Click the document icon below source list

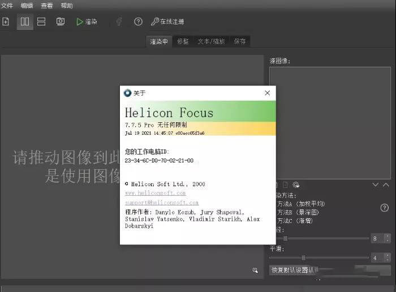click(x=285, y=185)
